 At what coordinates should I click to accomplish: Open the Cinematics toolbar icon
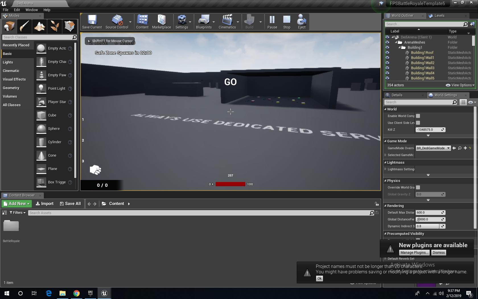tap(227, 22)
